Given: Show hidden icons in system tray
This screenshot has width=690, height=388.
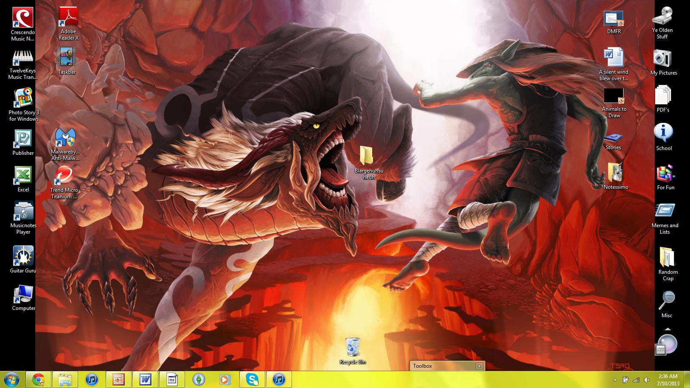Looking at the screenshot, I should click(615, 380).
